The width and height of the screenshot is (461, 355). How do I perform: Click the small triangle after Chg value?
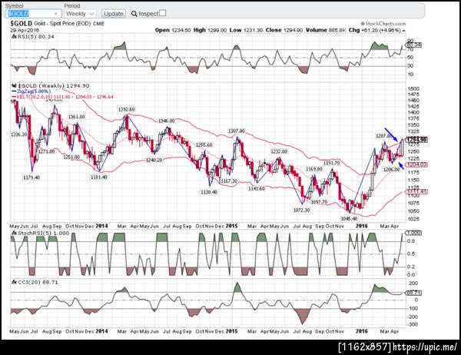(x=403, y=30)
